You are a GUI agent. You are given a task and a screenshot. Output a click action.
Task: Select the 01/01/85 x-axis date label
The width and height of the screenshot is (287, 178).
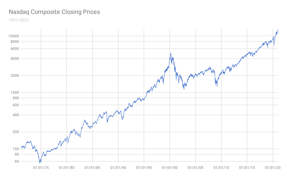tap(93, 168)
